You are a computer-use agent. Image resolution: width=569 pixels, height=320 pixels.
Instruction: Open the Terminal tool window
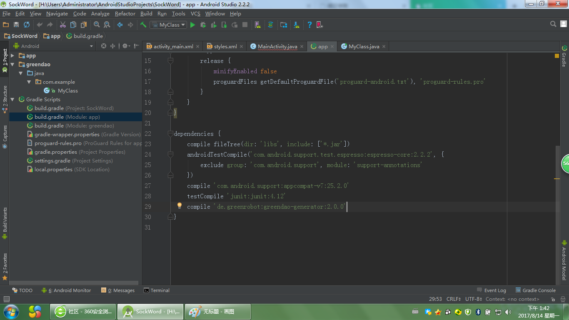coord(157,290)
